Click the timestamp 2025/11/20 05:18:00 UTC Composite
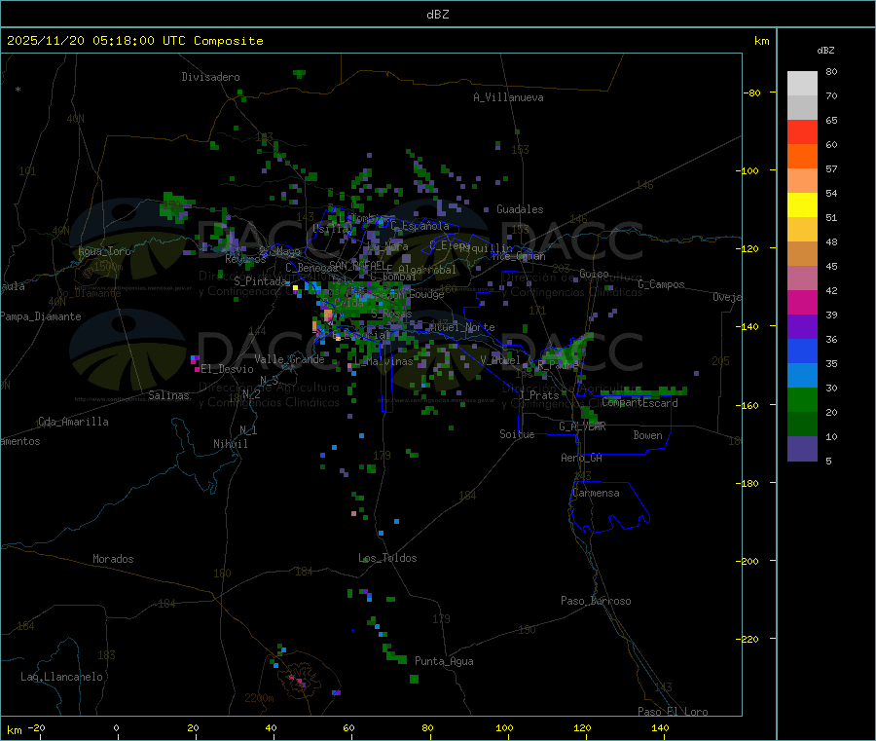Image resolution: width=876 pixels, height=741 pixels. pos(134,41)
